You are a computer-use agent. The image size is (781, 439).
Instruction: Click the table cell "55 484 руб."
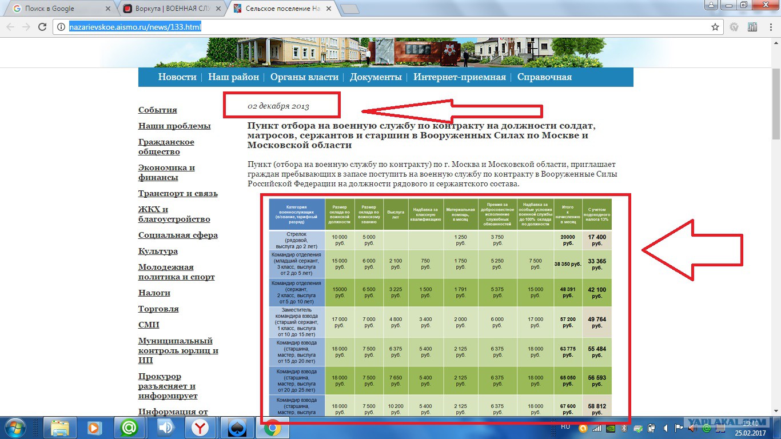(x=597, y=352)
